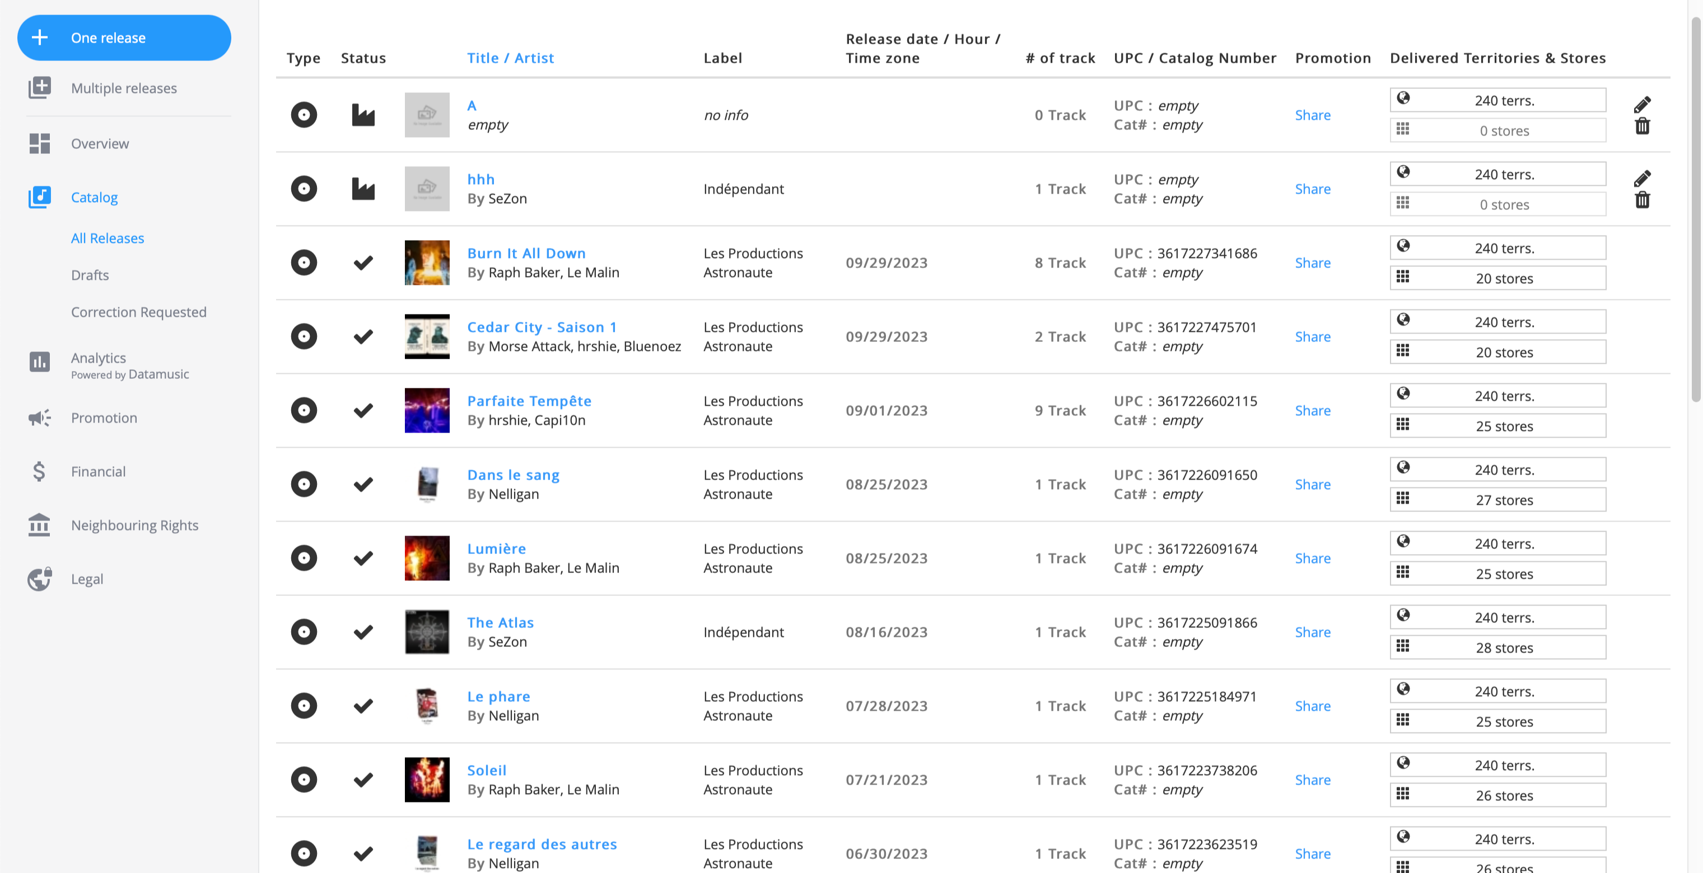Open Burn It All Down release title
Screen dimensions: 1703x873
tap(526, 253)
